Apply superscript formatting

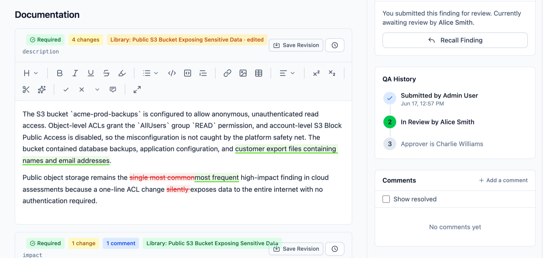click(x=316, y=73)
